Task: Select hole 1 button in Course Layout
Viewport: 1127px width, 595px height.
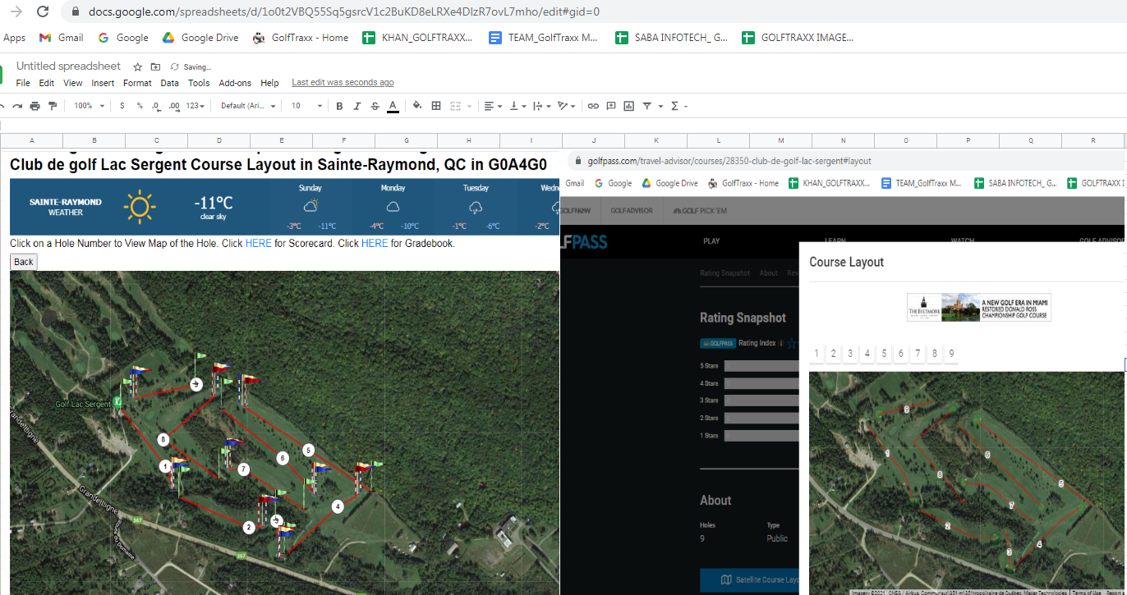Action: [816, 354]
